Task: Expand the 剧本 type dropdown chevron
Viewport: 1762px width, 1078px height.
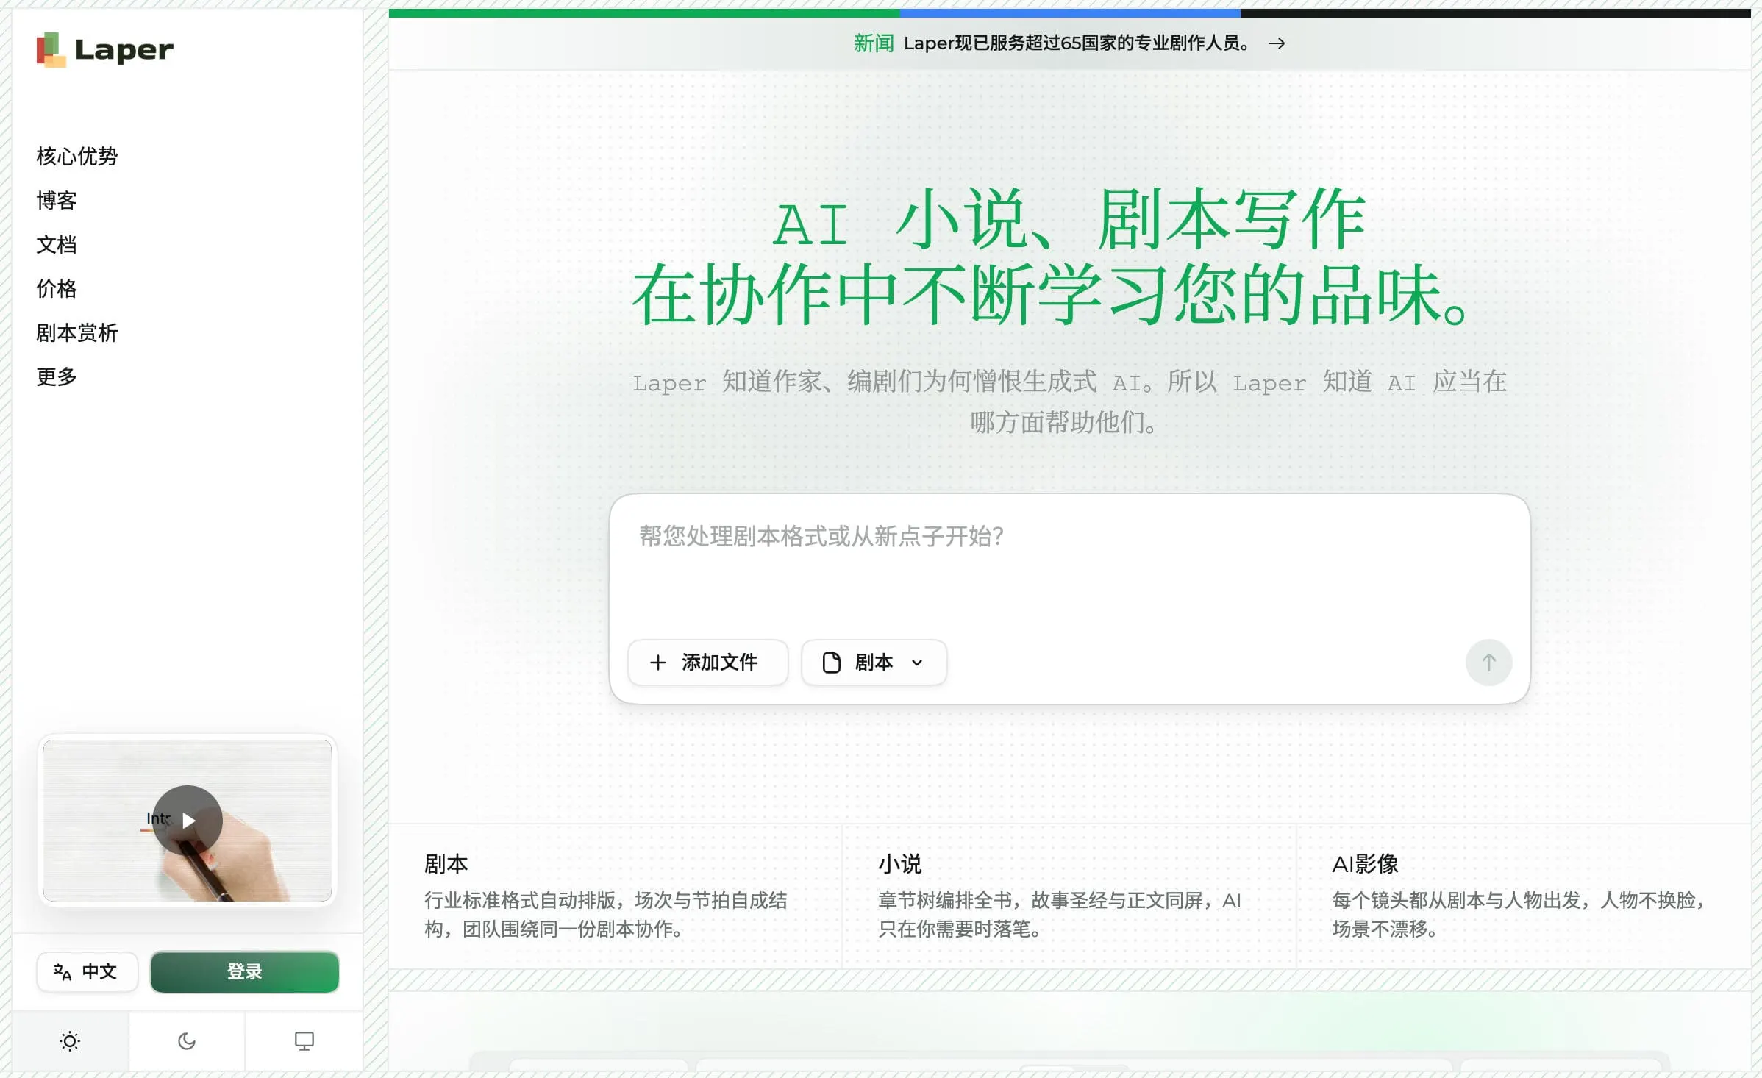Action: (917, 663)
